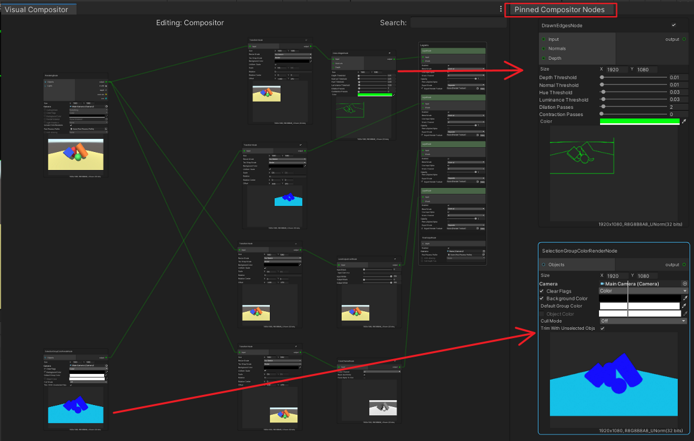This screenshot has height=441, width=694.
Task: Click the green Color swatch in DrawnEdgesNode
Action: pos(639,121)
